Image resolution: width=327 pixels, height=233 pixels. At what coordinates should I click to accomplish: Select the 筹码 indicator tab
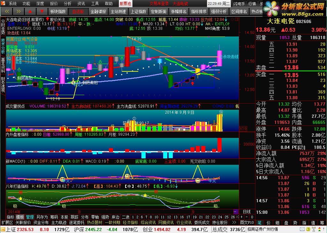pyautogui.click(x=54, y=217)
